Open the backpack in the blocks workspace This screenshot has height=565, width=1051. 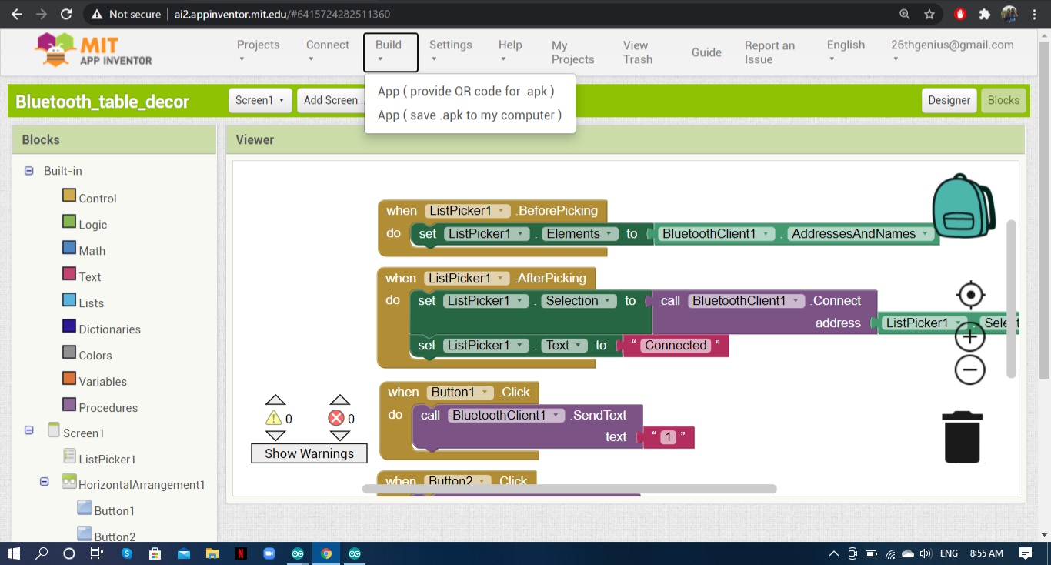click(963, 206)
